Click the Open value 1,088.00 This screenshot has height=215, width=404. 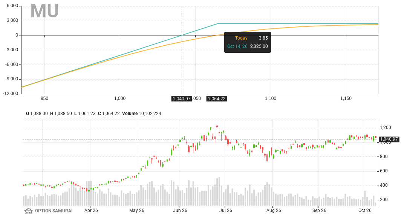tap(39, 114)
